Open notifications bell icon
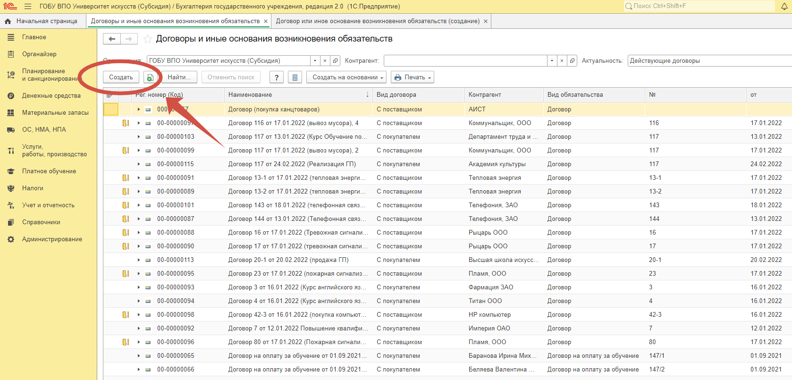This screenshot has width=792, height=380. coord(784,7)
